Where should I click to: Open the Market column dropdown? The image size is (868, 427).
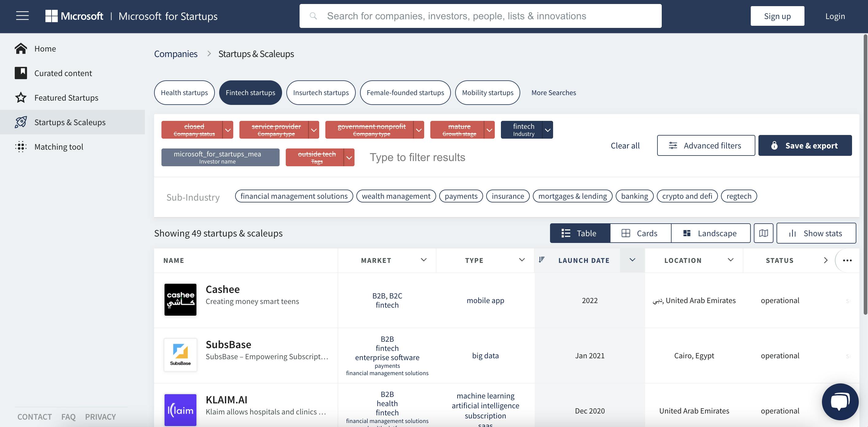[424, 260]
